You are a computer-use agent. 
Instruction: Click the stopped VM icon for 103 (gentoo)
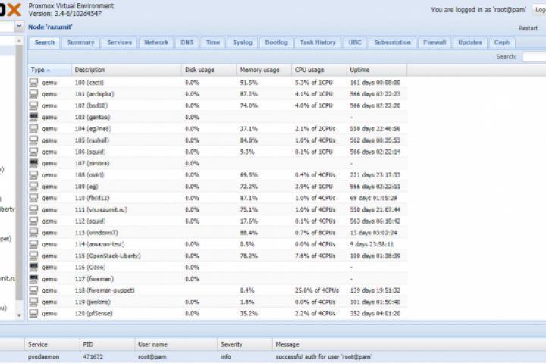click(x=33, y=117)
